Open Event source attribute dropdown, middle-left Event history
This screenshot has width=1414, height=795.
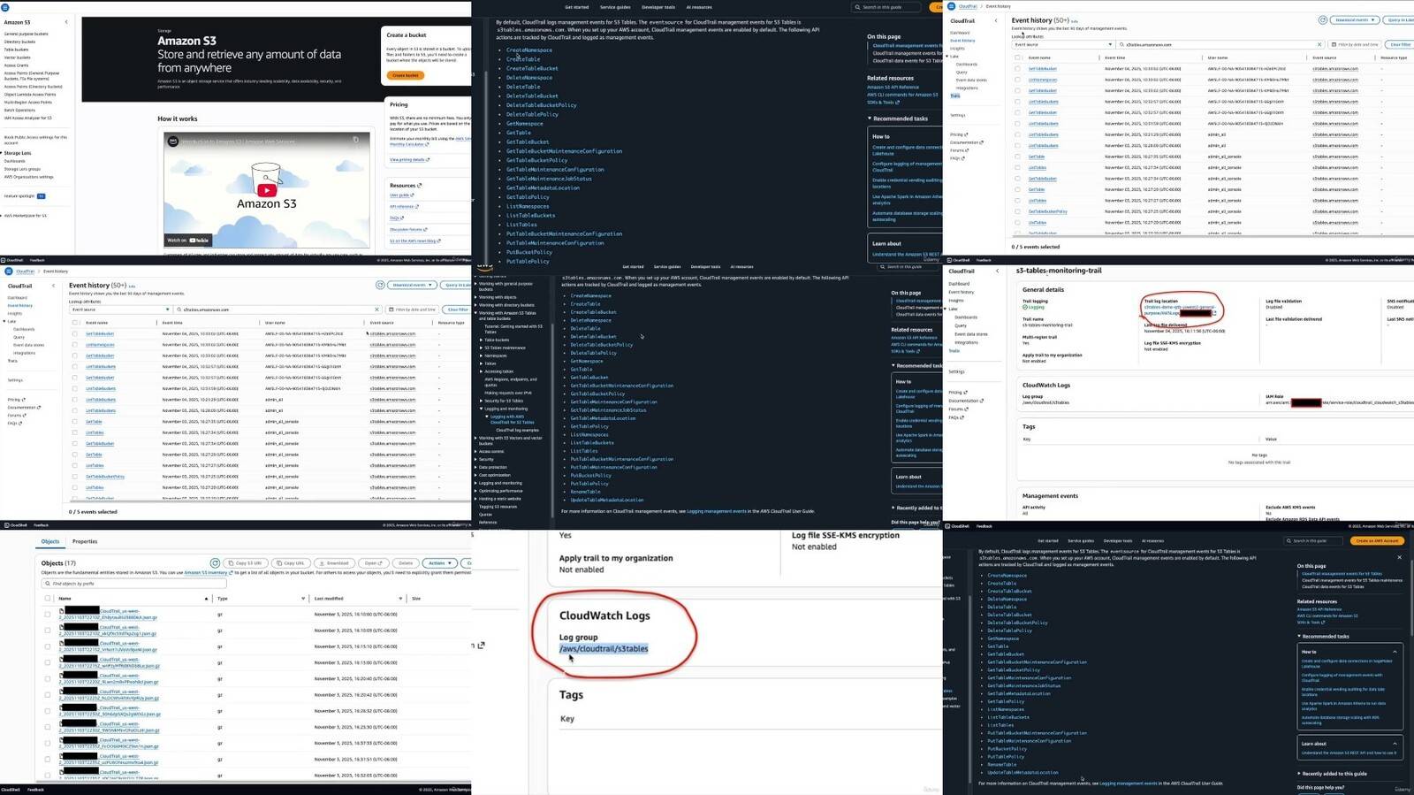(x=120, y=310)
